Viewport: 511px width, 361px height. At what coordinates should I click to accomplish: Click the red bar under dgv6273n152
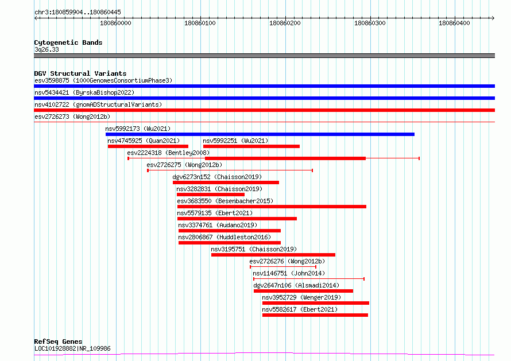click(x=226, y=183)
